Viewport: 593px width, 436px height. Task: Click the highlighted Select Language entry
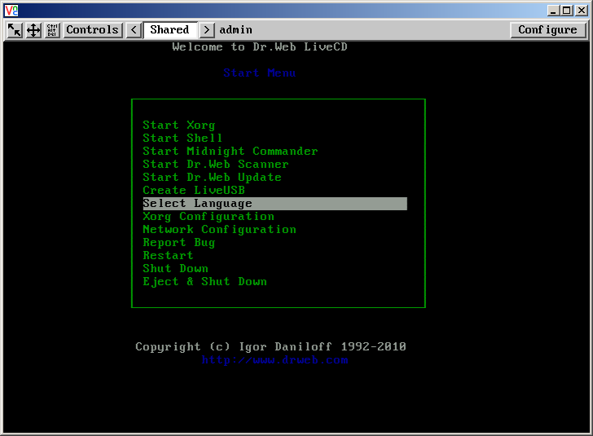[275, 204]
